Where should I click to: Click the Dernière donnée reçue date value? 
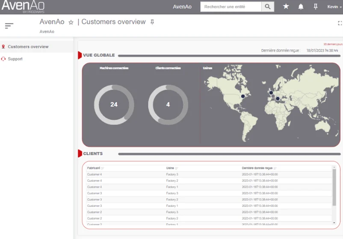322,50
